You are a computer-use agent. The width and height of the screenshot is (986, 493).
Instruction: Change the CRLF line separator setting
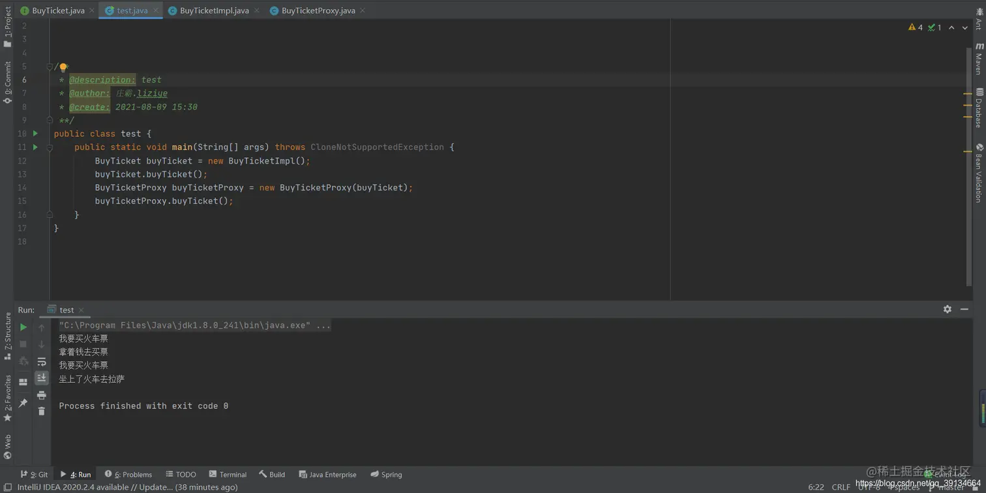[x=841, y=487]
